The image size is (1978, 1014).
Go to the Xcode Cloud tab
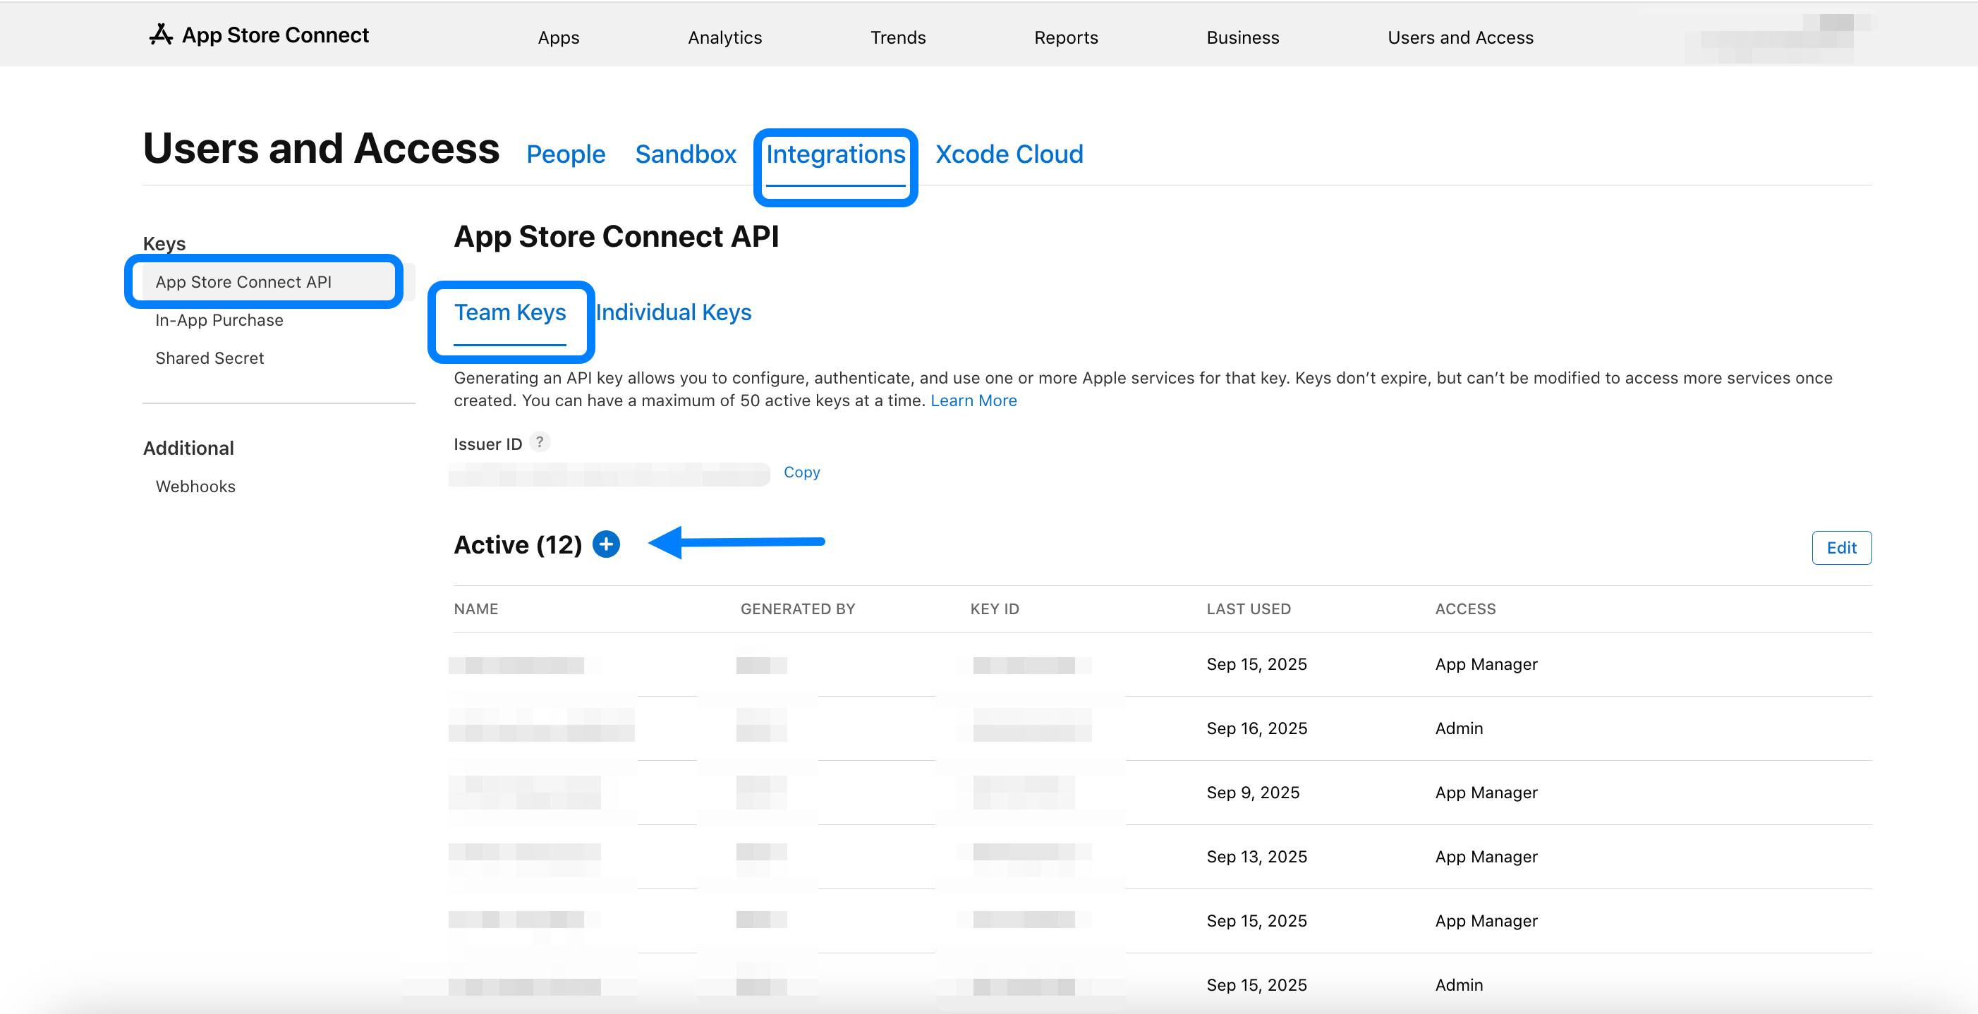click(x=1008, y=154)
